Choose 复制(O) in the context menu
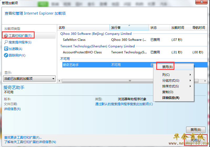The image size is (210, 147). [174, 92]
